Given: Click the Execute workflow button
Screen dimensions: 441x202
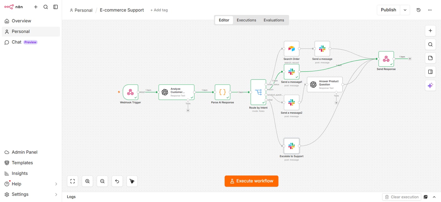Looking at the screenshot, I should click(x=251, y=181).
